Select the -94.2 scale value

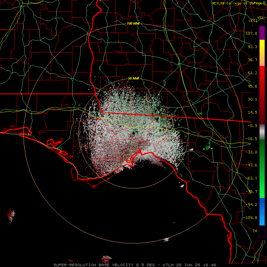(x=251, y=204)
